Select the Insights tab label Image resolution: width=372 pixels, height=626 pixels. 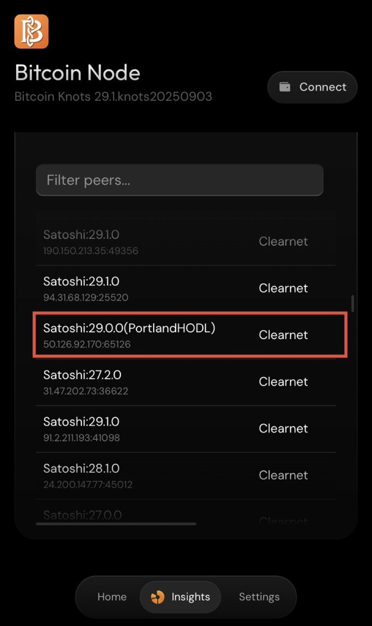(x=191, y=597)
